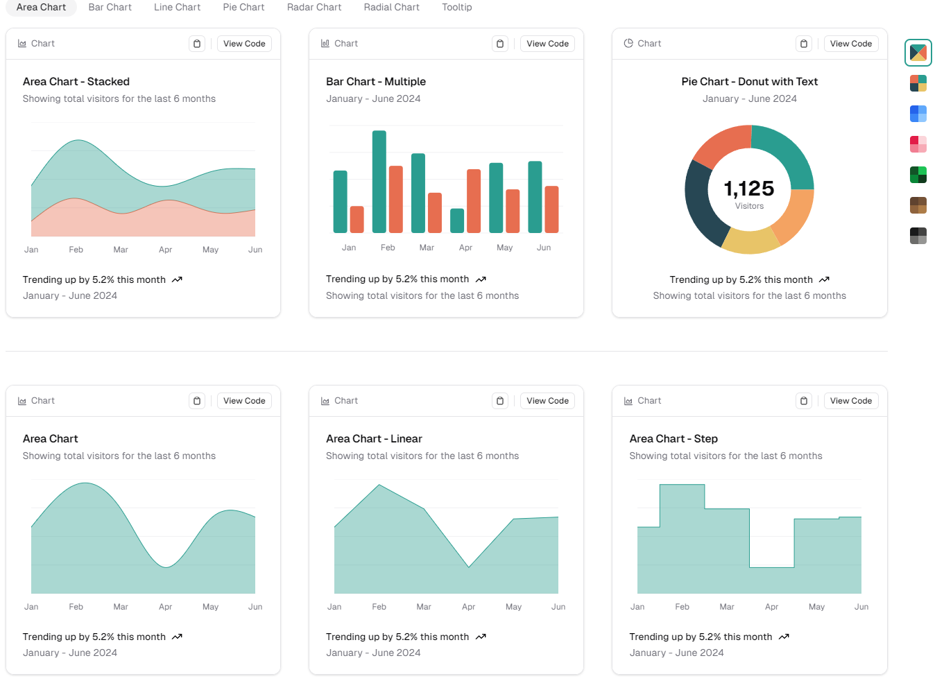Screen dimensions: 944x690
Task: Click trending arrow icon in Area Chart - Stacked footer
Action: (x=177, y=279)
